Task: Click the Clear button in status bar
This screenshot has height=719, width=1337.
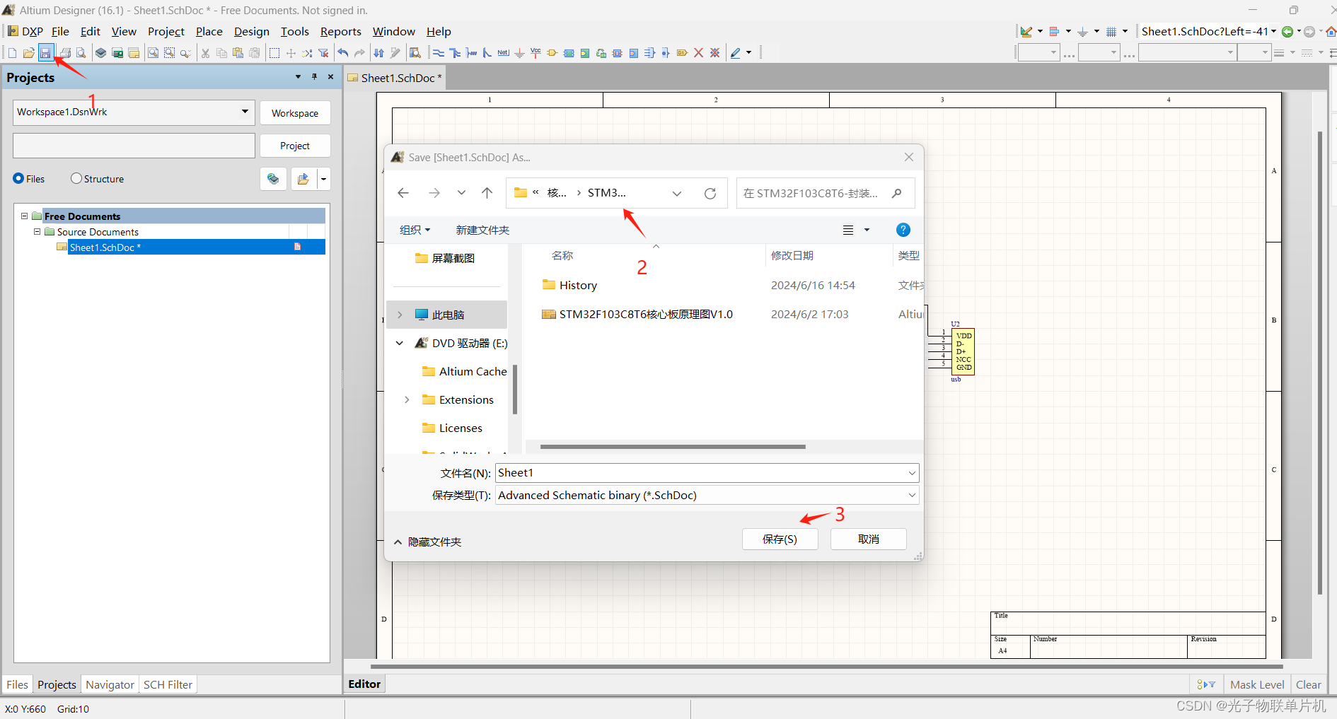Action: (1308, 684)
